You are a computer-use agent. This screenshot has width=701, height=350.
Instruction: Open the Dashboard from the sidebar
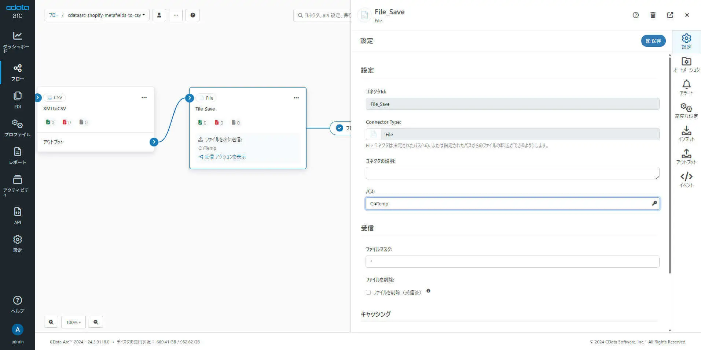pos(17,40)
